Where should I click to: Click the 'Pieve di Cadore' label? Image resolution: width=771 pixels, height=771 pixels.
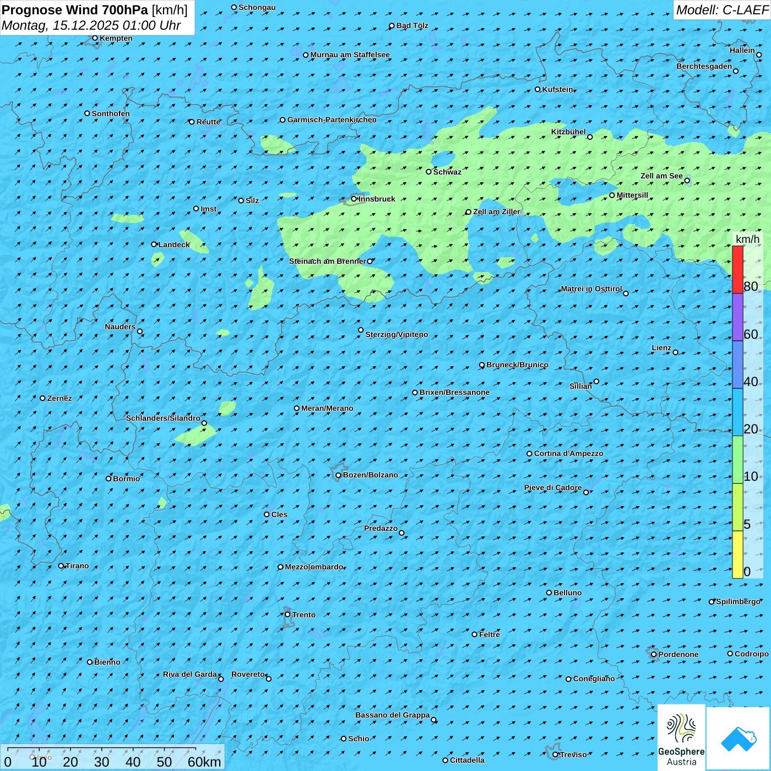(x=553, y=488)
